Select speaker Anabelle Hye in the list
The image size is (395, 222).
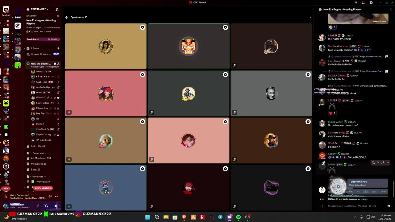click(x=45, y=87)
